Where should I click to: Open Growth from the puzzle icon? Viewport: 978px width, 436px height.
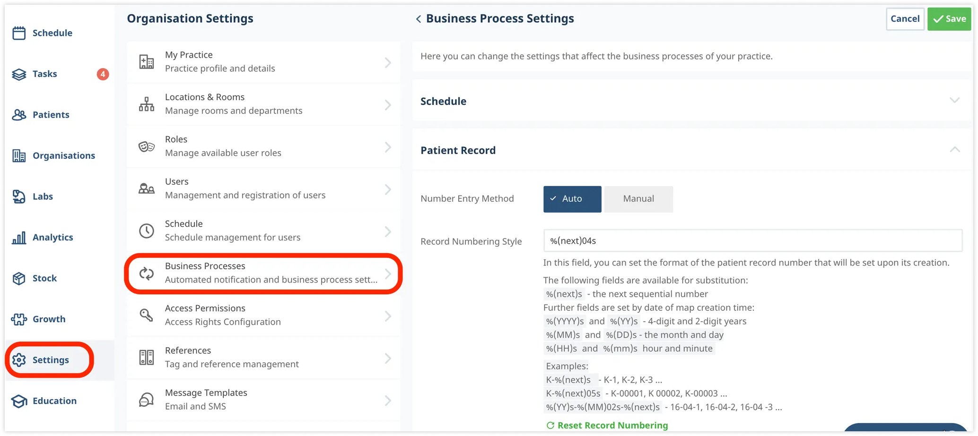click(18, 319)
